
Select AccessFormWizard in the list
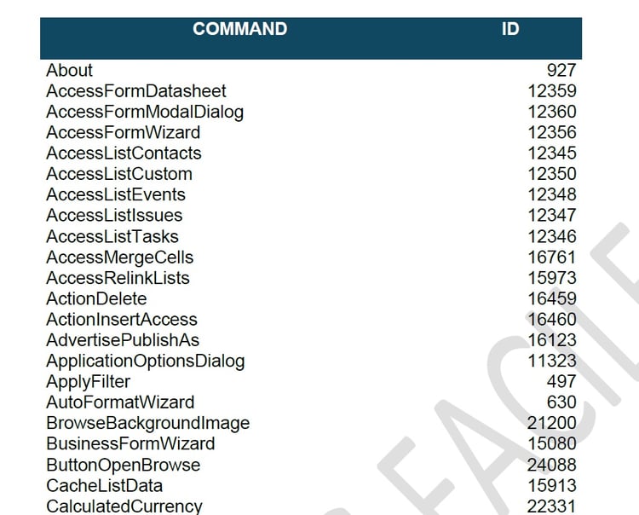(x=123, y=132)
